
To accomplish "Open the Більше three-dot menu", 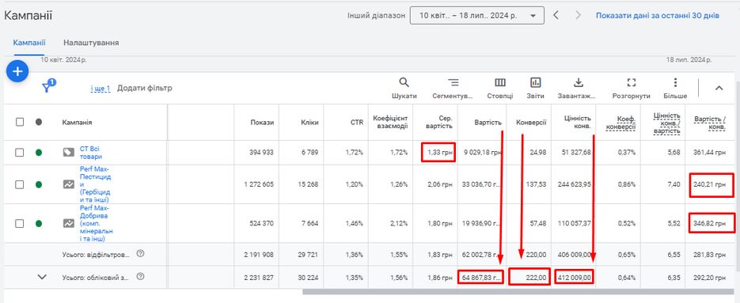I will coord(675,83).
